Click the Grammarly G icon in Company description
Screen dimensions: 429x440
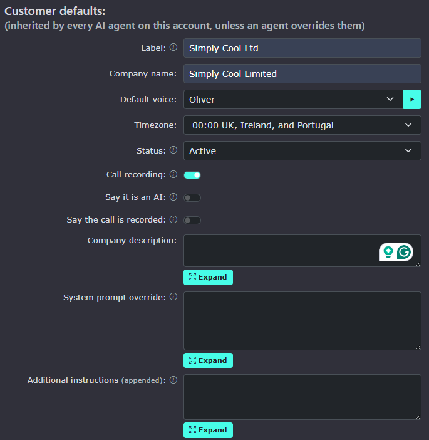(404, 252)
